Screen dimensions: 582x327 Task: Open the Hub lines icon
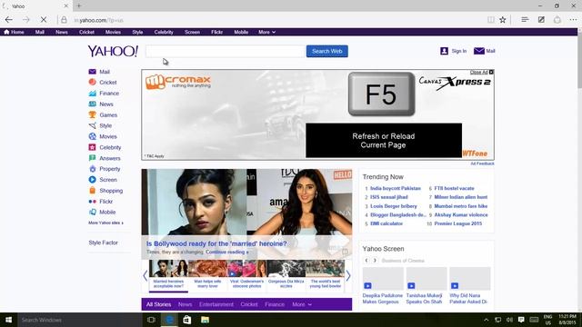click(x=525, y=20)
